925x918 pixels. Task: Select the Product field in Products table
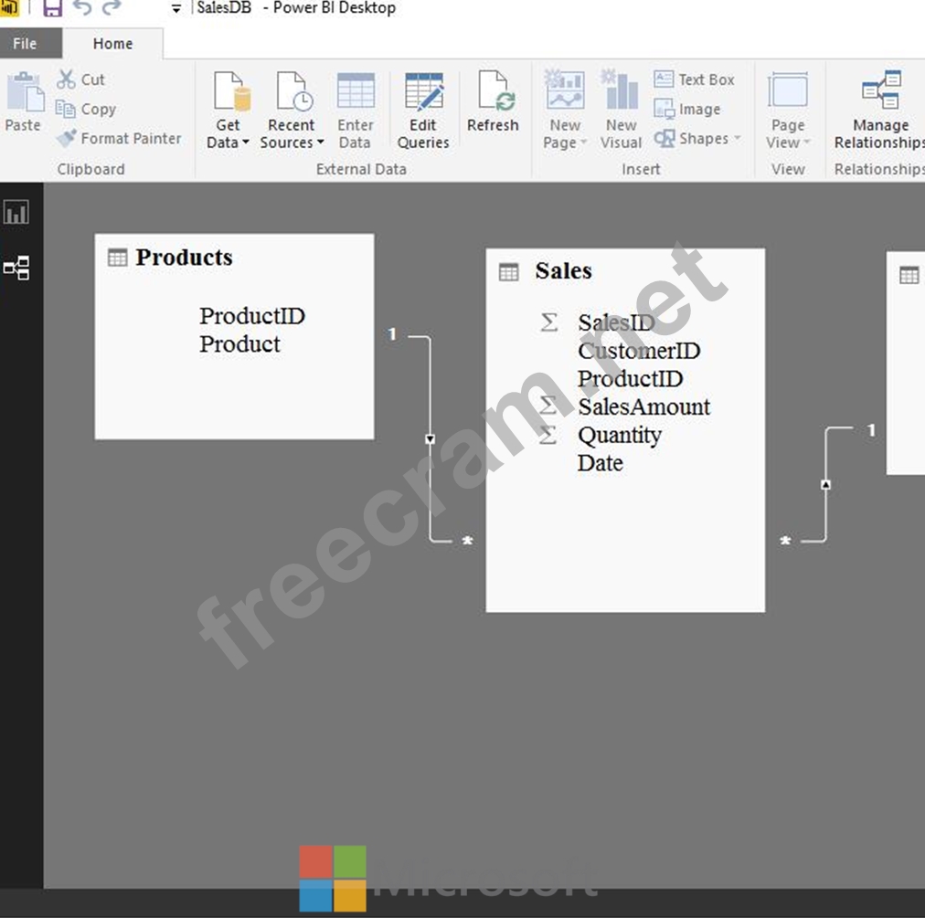pyautogui.click(x=239, y=344)
